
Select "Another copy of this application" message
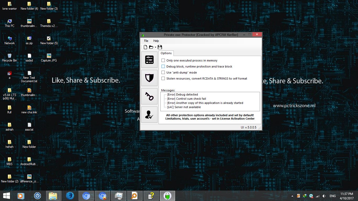205,103
